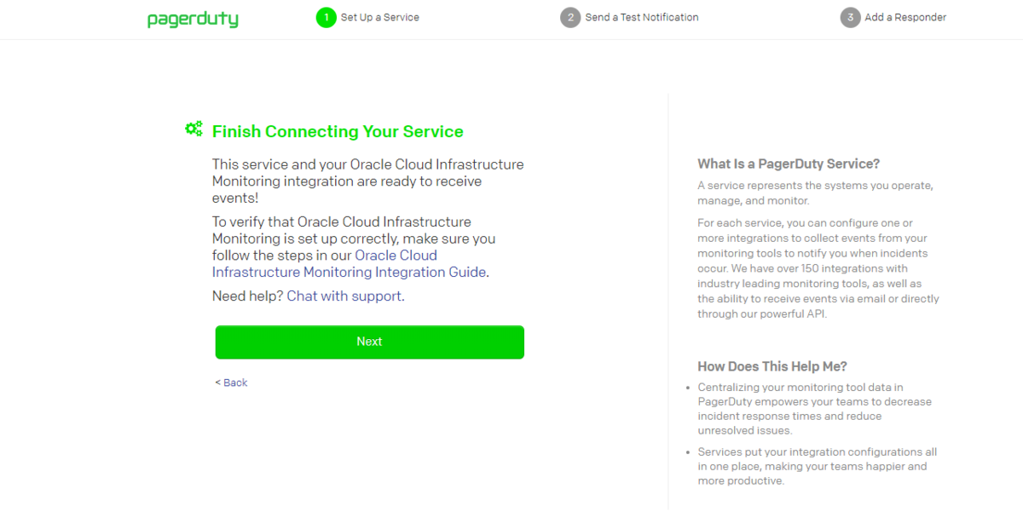Click the PagerDuty logo

pos(193,19)
